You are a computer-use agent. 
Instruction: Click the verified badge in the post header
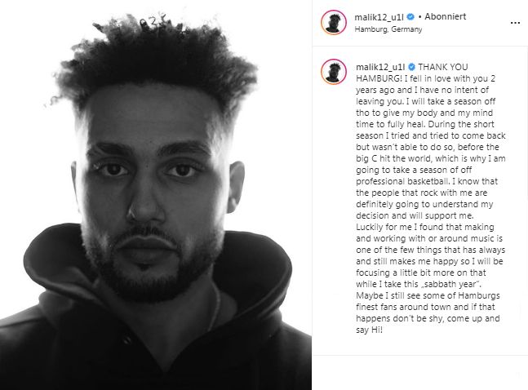point(410,16)
